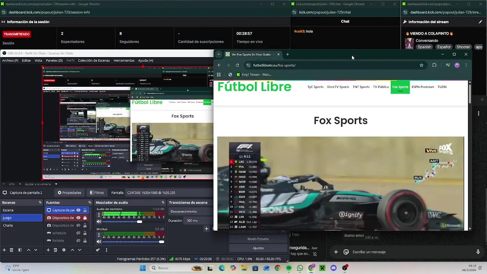This screenshot has height=274, width=487.
Task: Move source up in Fuentes toolbar
Action: [x=72, y=250]
